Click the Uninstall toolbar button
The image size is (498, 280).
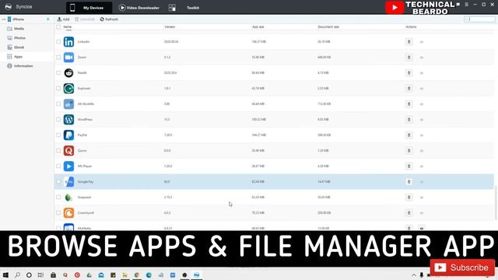pos(85,19)
